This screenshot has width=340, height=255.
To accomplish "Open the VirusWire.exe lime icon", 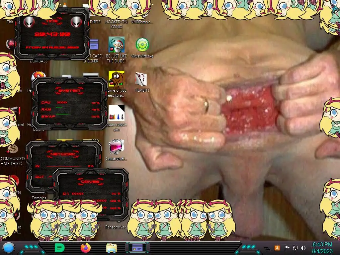I will point(142,45).
